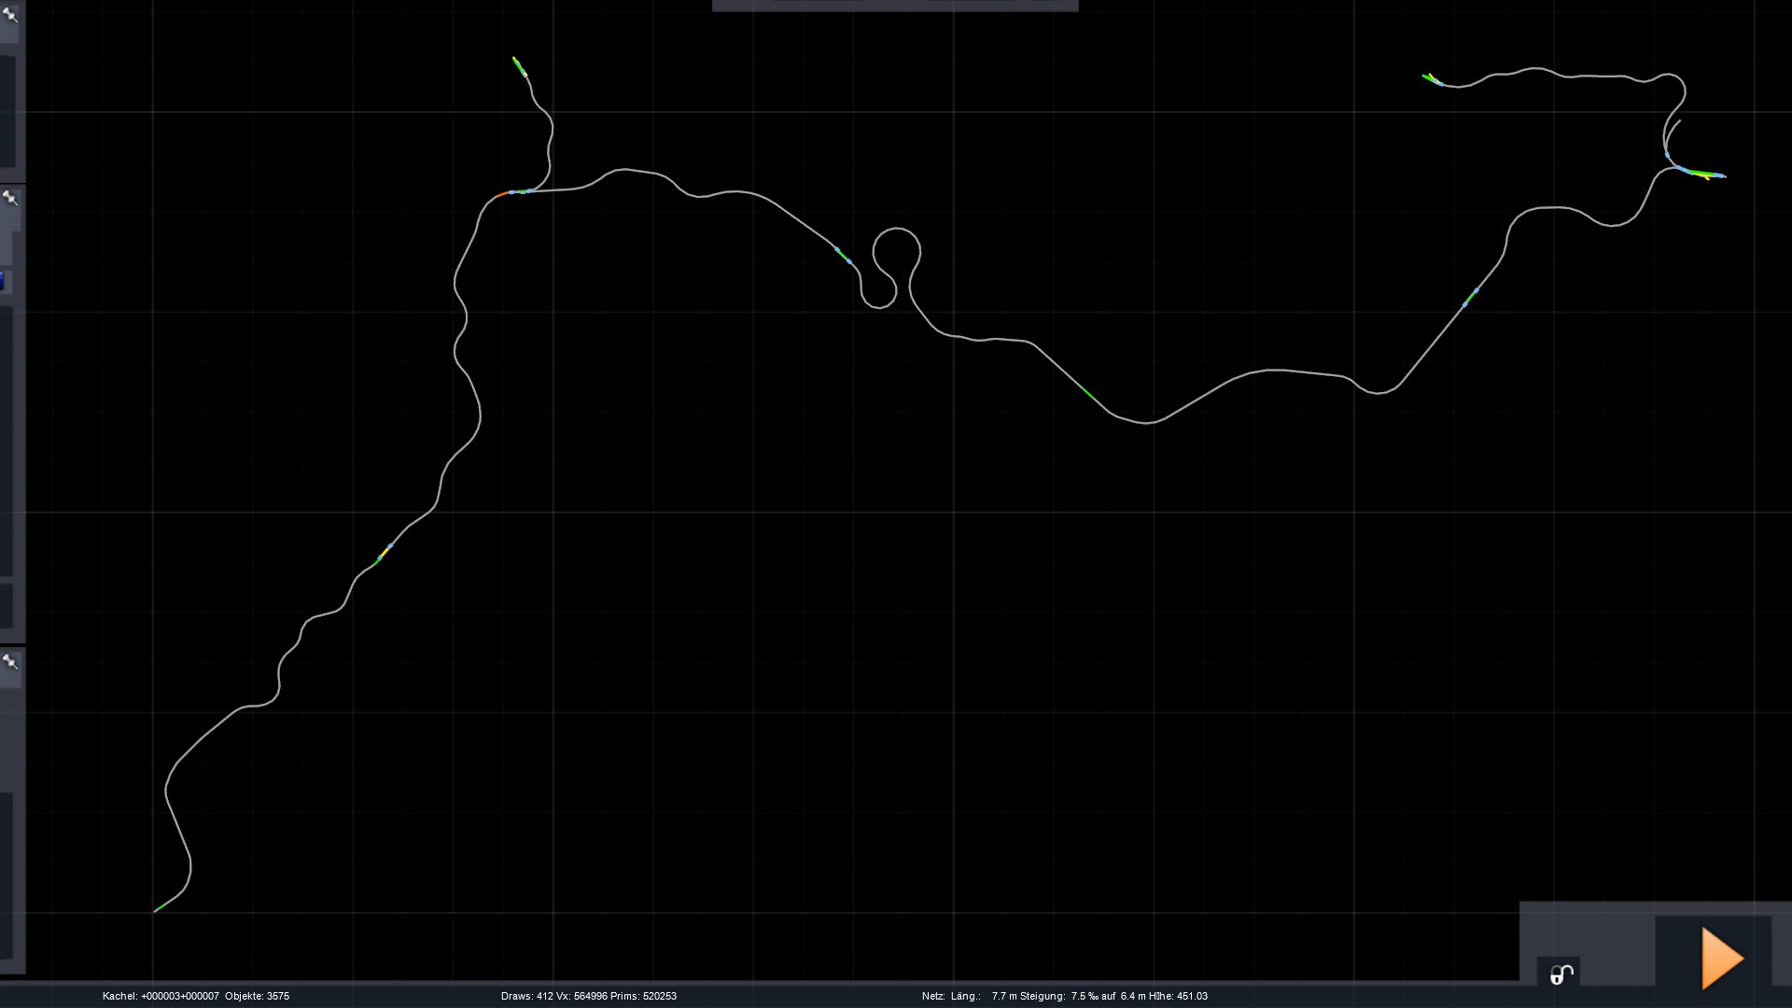1792x1008 pixels.
Task: Select green-blue marker left of the loop
Action: pyautogui.click(x=843, y=255)
